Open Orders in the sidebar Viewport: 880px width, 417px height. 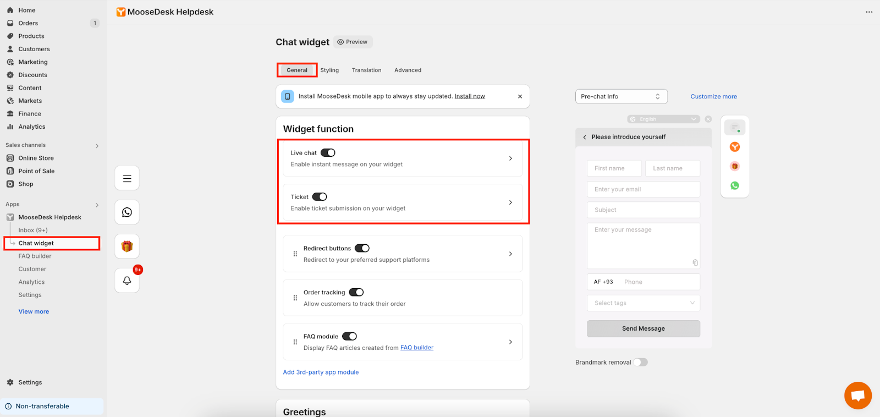28,23
